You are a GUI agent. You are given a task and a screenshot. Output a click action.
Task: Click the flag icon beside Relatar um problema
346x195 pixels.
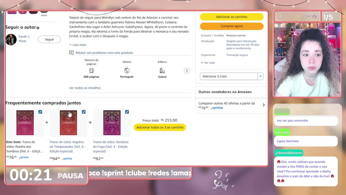(71, 53)
